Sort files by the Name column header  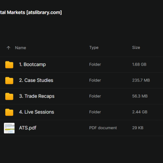[20, 48]
